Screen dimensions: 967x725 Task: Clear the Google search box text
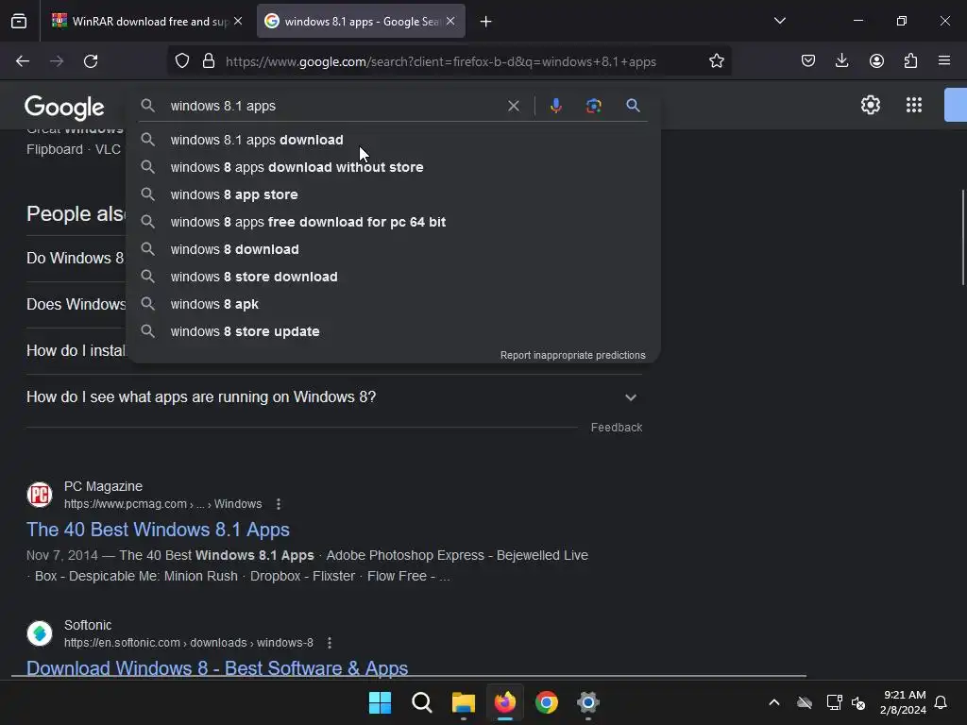[x=513, y=106]
